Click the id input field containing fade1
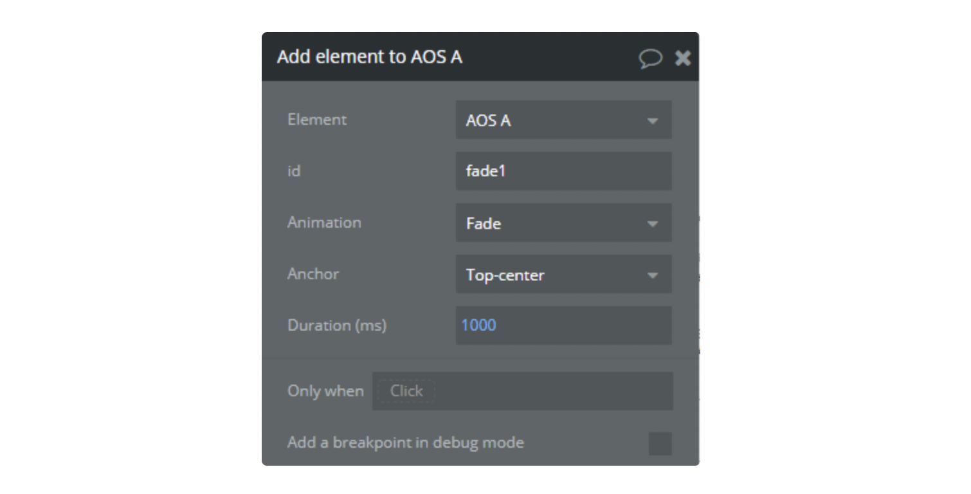The image size is (971, 494). point(563,172)
